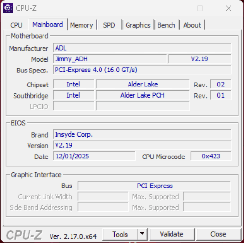
Task: Click the empty Current Link Width field
Action: 103,197
